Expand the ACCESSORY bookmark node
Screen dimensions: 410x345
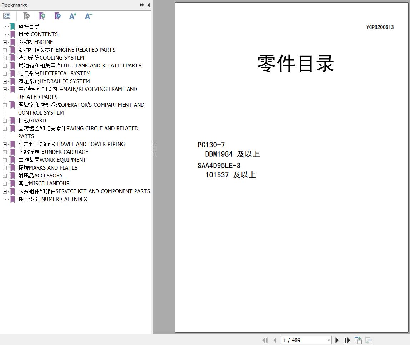[4, 175]
